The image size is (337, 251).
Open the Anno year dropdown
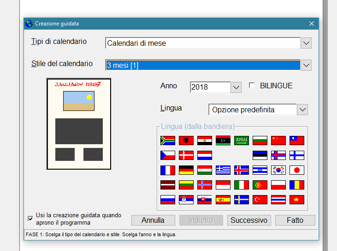coord(236,87)
